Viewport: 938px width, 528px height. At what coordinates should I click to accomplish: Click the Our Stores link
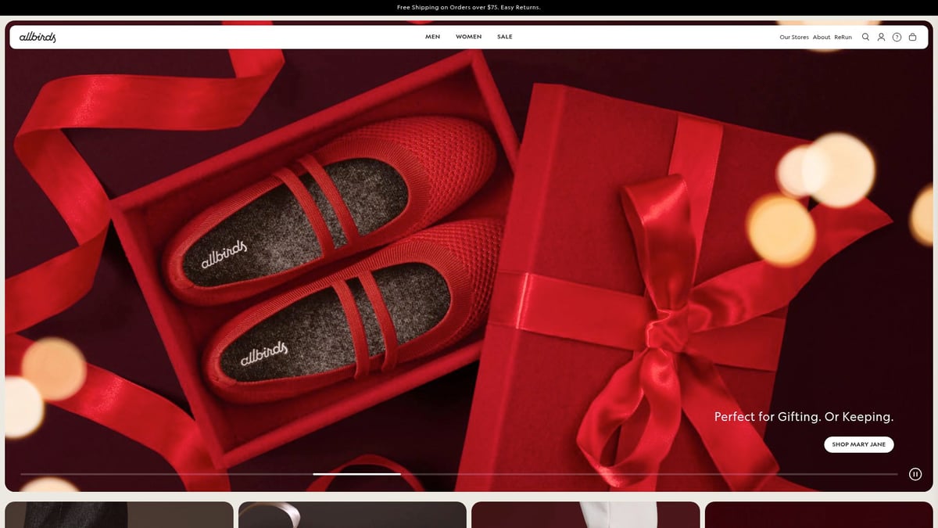pyautogui.click(x=793, y=38)
